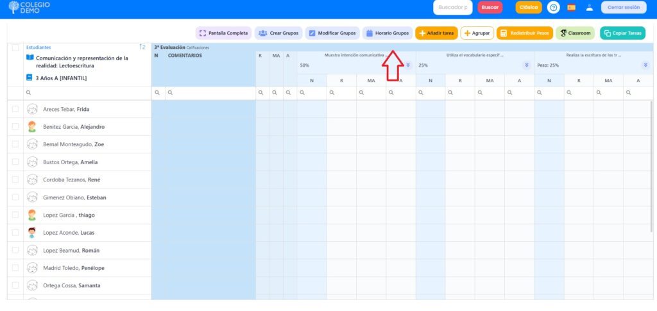The width and height of the screenshot is (657, 311).
Task: Open the help question mark icon
Action: coord(554,8)
